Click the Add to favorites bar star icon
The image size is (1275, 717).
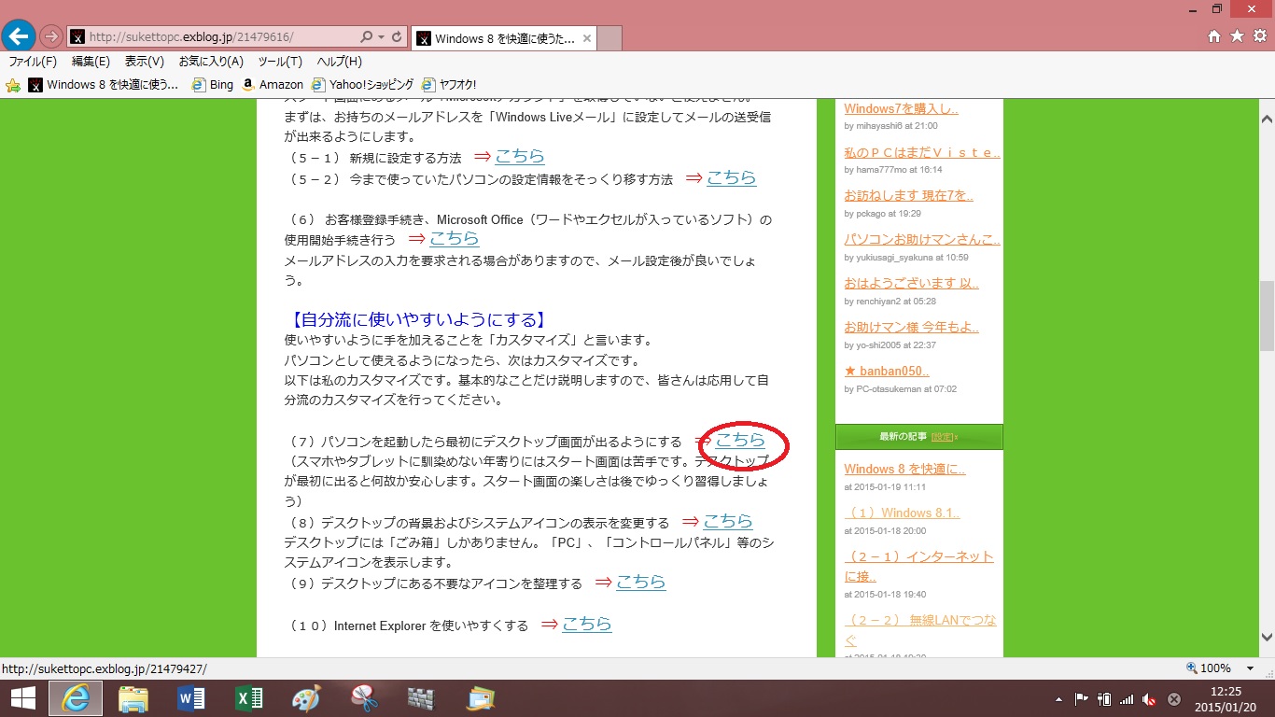[x=13, y=85]
